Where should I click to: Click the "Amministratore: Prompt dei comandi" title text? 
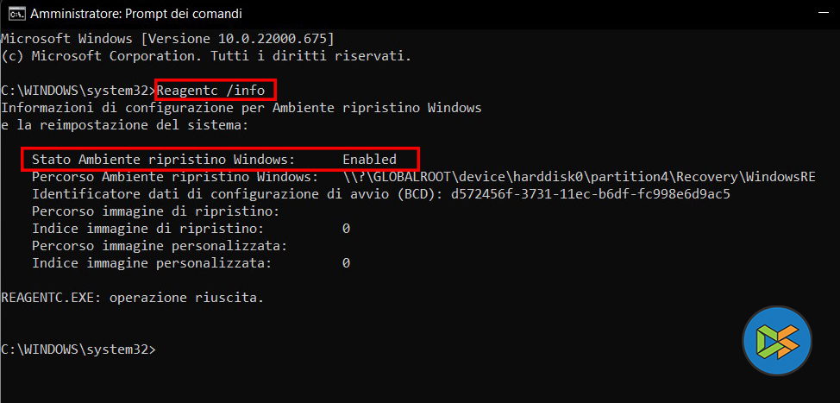[x=135, y=14]
